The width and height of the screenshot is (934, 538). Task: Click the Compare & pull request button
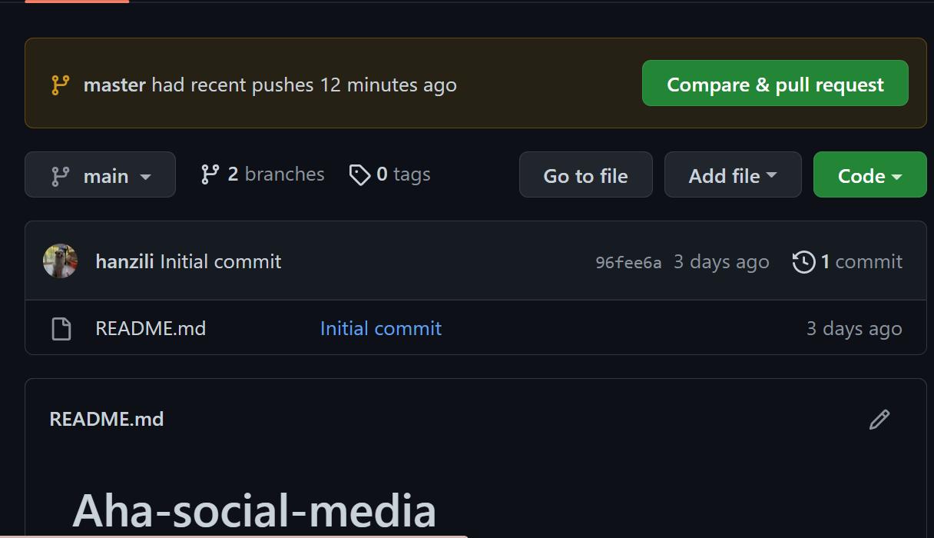pos(774,84)
